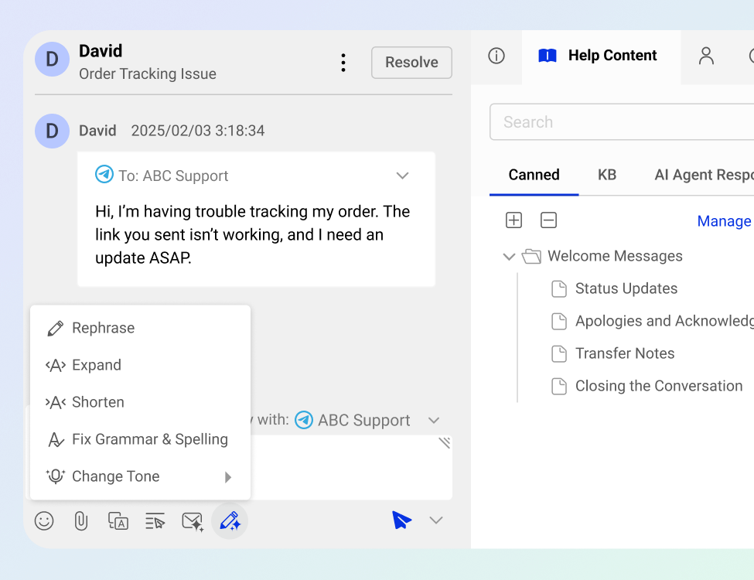Expand all folders with plus icon

[x=513, y=220]
